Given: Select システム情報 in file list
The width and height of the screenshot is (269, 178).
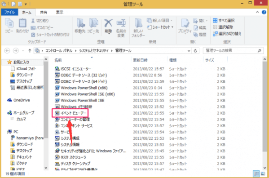Looking at the screenshot, I should click(x=67, y=145).
